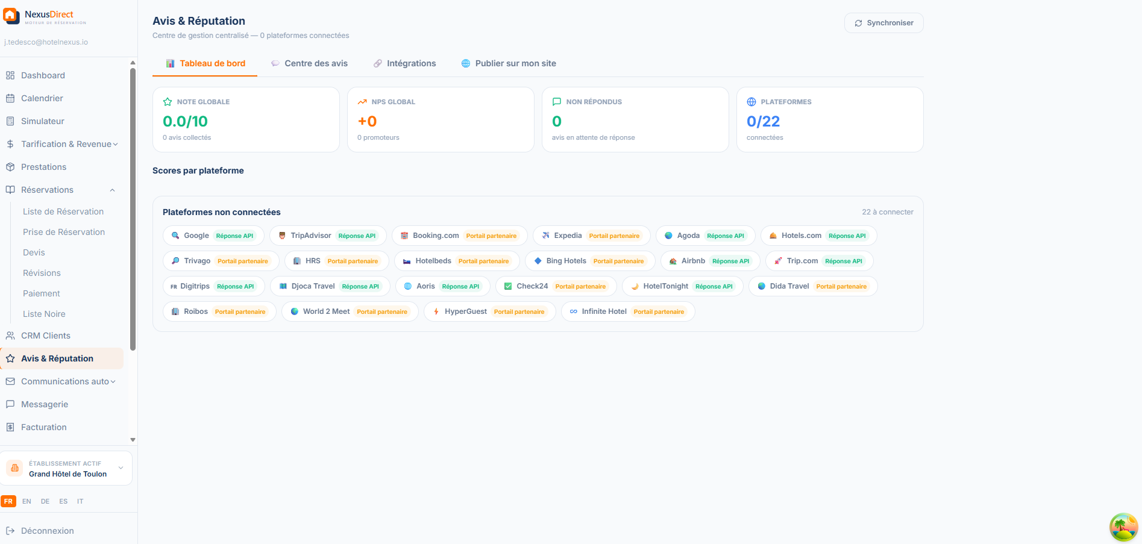The width and height of the screenshot is (1142, 544).
Task: Expand Communications auto menu
Action: pyautogui.click(x=61, y=381)
